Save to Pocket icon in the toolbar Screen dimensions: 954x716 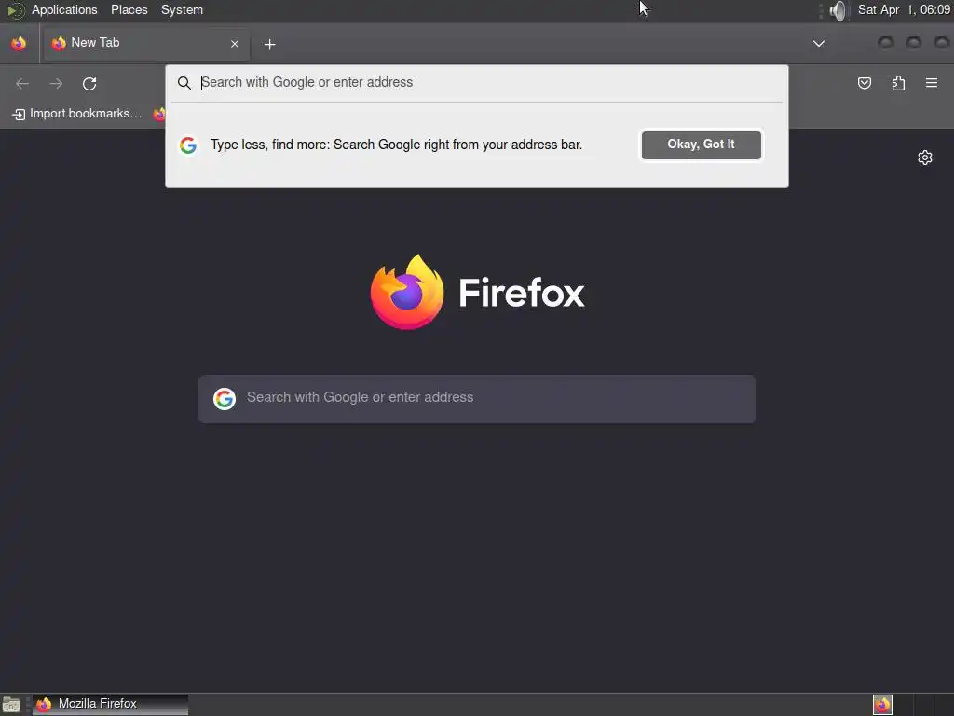(x=865, y=83)
